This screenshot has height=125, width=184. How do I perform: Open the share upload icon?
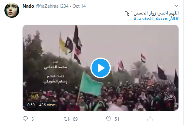150,119
